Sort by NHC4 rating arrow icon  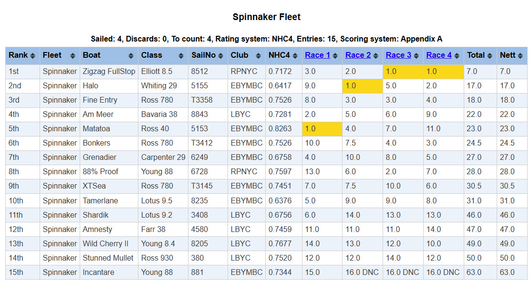coord(296,56)
